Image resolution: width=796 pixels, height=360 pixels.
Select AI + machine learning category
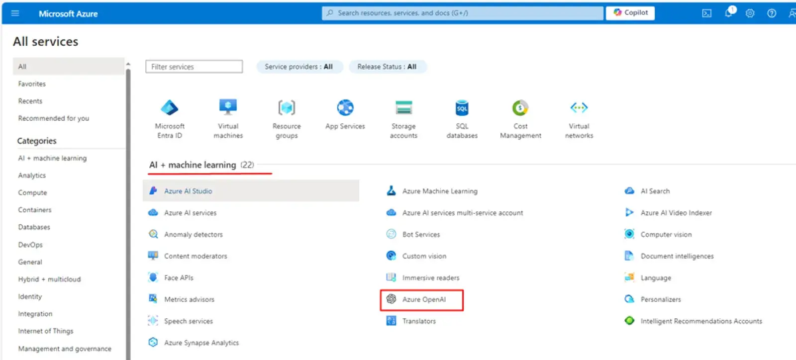click(52, 158)
